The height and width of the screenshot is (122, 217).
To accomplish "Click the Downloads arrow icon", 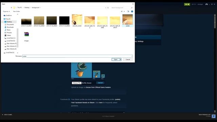I will pos(5,27).
